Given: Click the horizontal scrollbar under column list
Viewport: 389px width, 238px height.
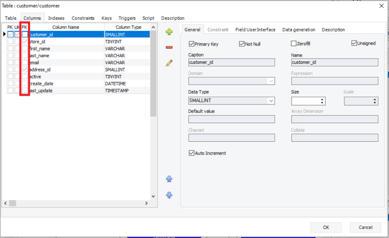Looking at the screenshot, I should click(76, 203).
